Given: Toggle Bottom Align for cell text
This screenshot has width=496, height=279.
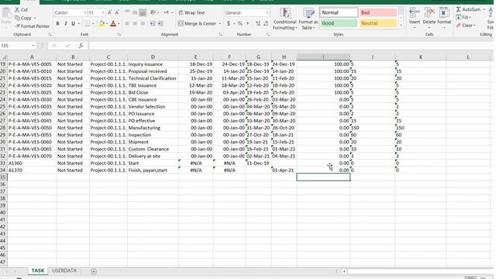Looking at the screenshot, I should [x=143, y=12].
